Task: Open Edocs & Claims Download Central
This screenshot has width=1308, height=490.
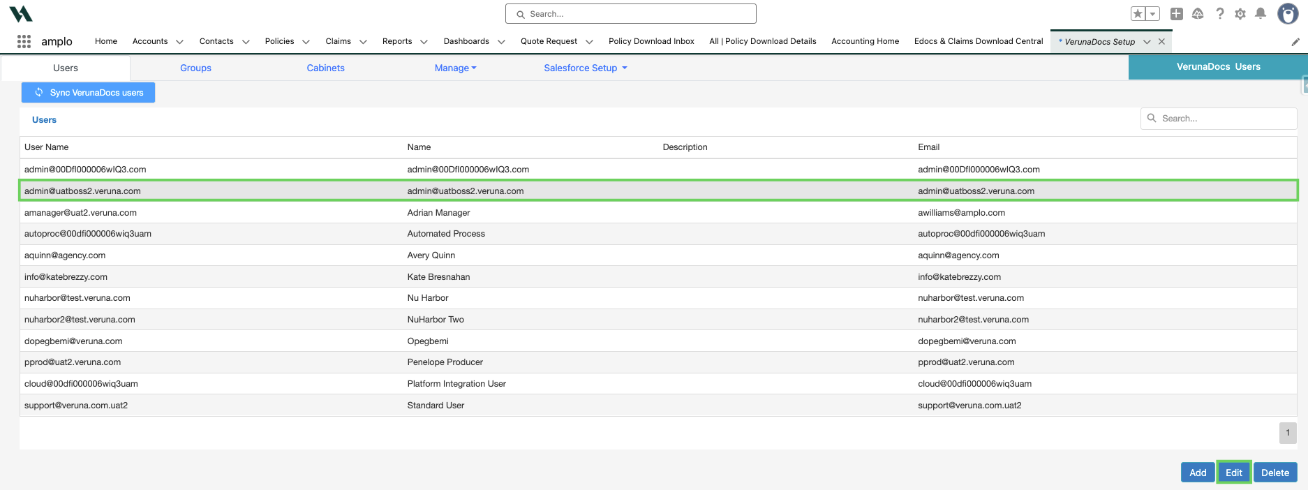Action: [979, 41]
